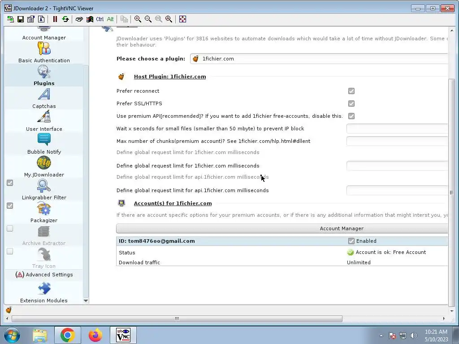
Task: Open Firefox from the taskbar
Action: pyautogui.click(x=95, y=335)
